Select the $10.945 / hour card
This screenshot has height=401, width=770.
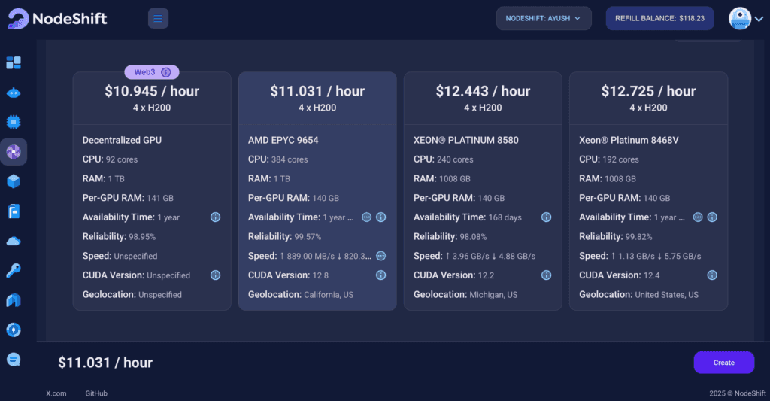pyautogui.click(x=152, y=191)
